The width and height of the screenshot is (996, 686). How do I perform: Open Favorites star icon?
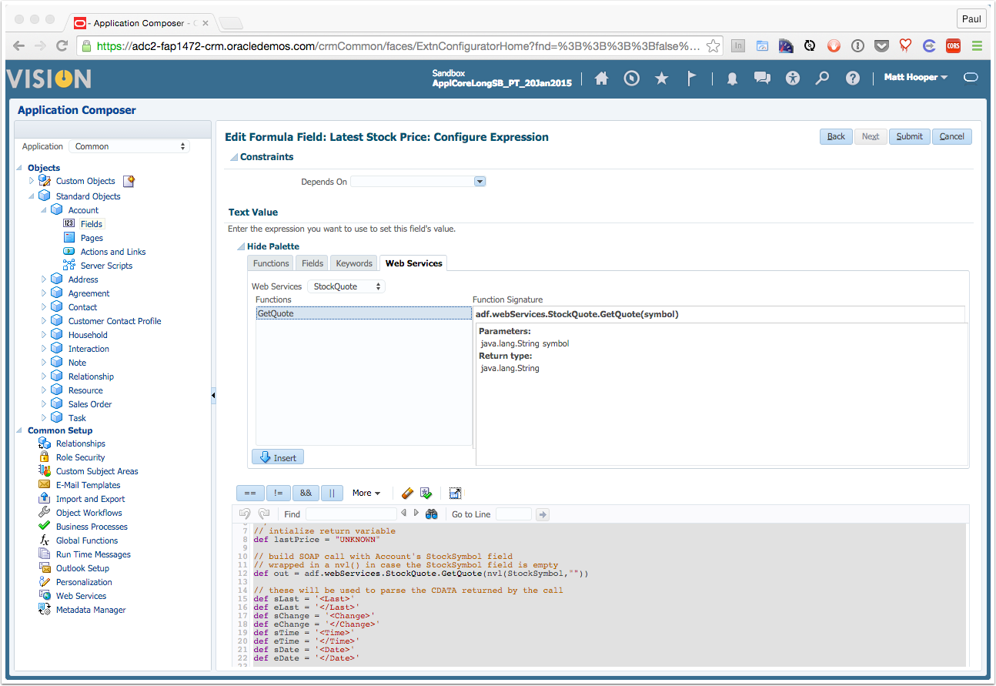click(661, 78)
